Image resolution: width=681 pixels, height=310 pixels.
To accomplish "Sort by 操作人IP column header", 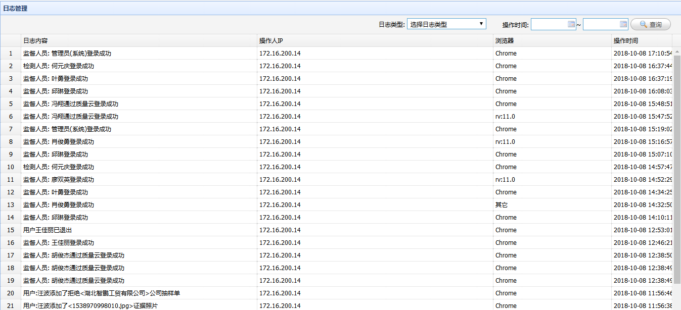I will point(274,41).
